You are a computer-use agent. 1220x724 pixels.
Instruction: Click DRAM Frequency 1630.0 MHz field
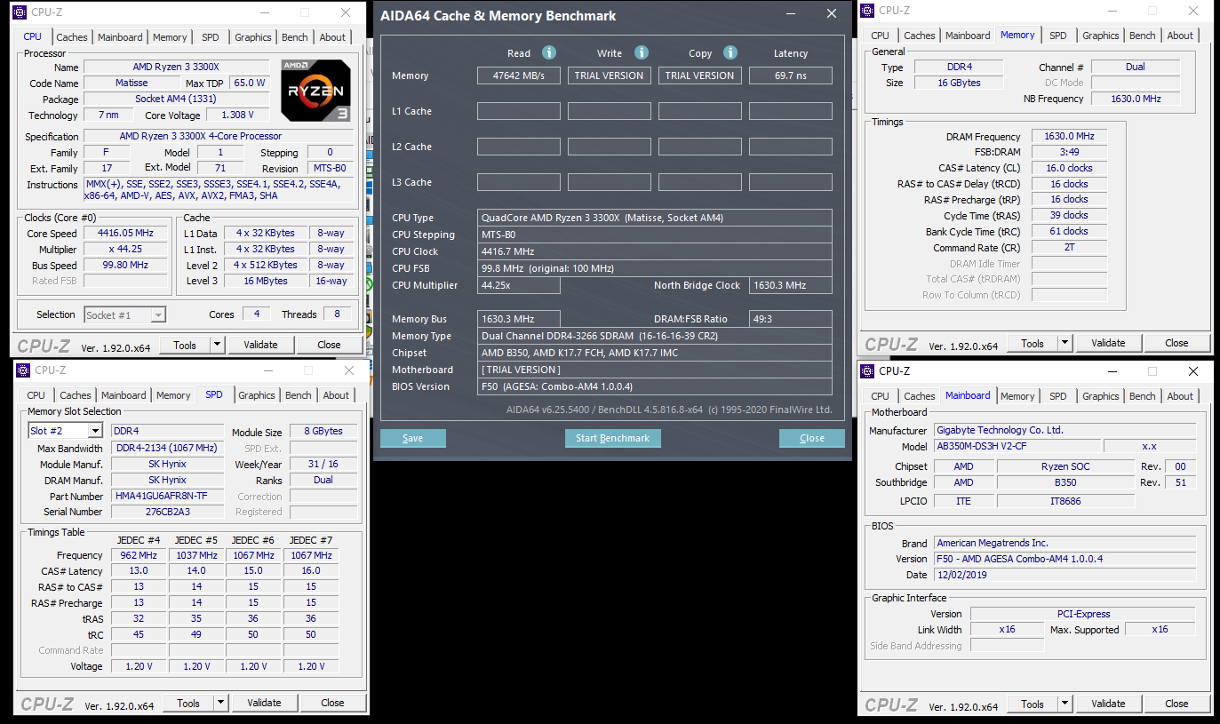1069,136
